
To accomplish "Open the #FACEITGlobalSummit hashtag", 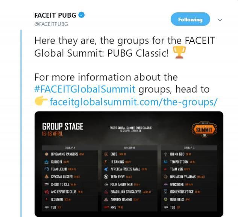I will click(85, 89).
